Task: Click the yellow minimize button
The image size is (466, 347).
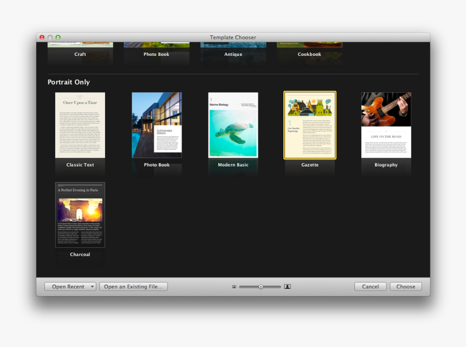Action: point(49,37)
